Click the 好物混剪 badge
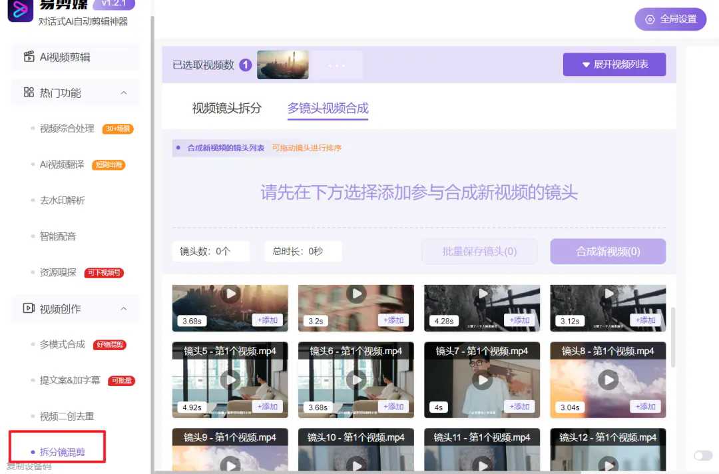719x474 pixels. pos(110,345)
